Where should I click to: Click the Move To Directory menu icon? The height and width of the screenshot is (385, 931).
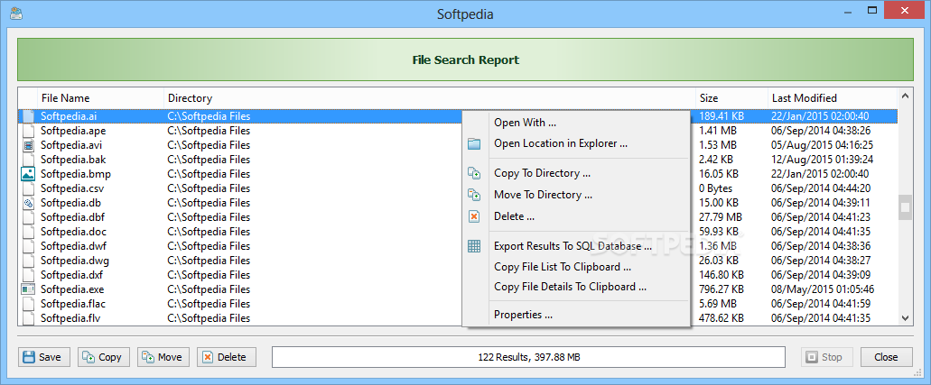coord(474,195)
